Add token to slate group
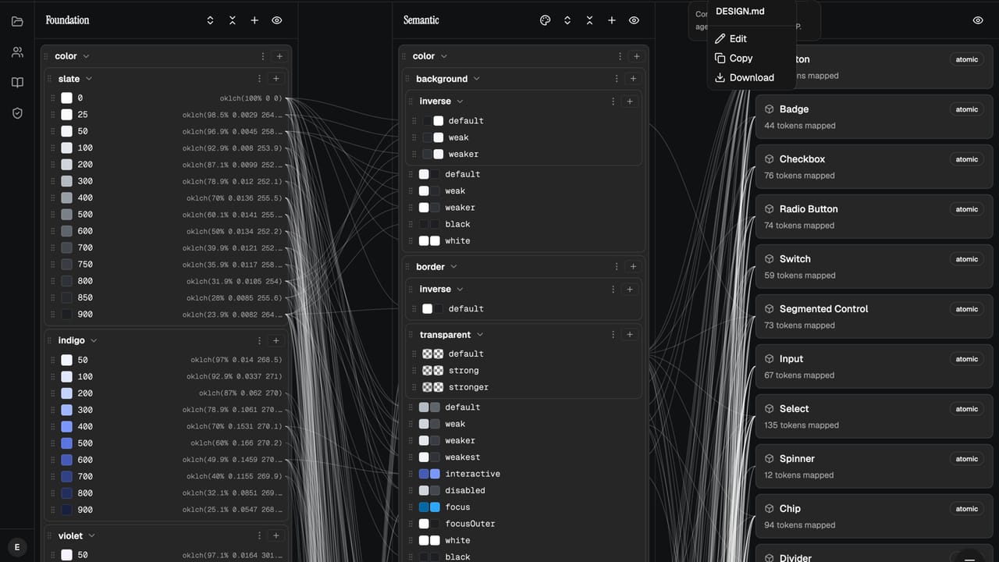 (276, 79)
